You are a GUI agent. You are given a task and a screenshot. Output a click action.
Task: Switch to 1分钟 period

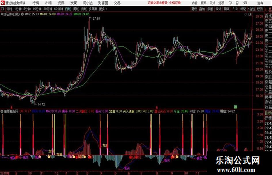click(x=18, y=9)
